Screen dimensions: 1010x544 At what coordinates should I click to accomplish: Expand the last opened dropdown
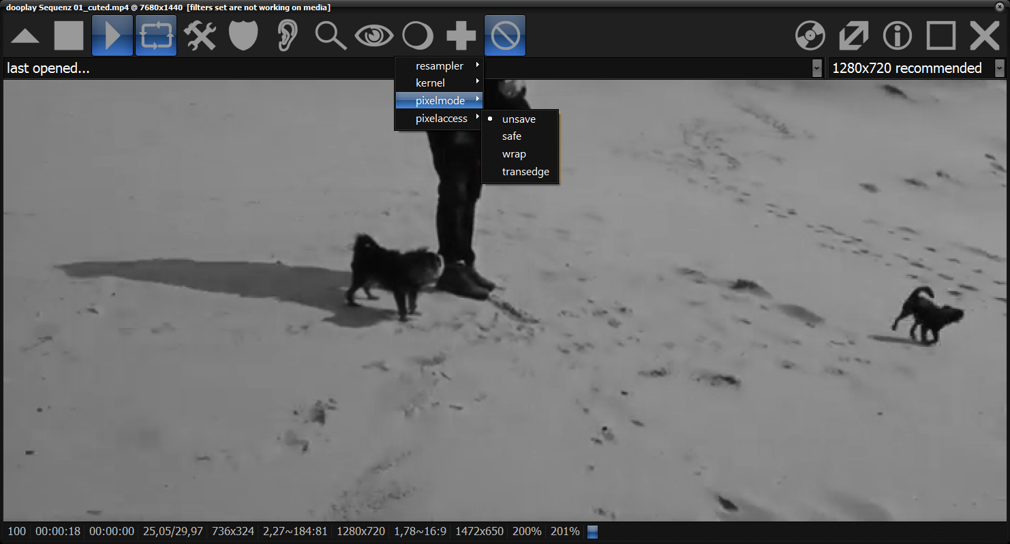[816, 68]
